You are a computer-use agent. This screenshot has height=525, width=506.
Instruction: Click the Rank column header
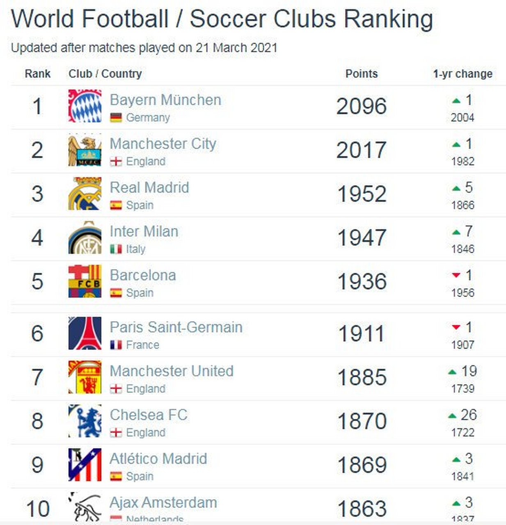(x=37, y=74)
